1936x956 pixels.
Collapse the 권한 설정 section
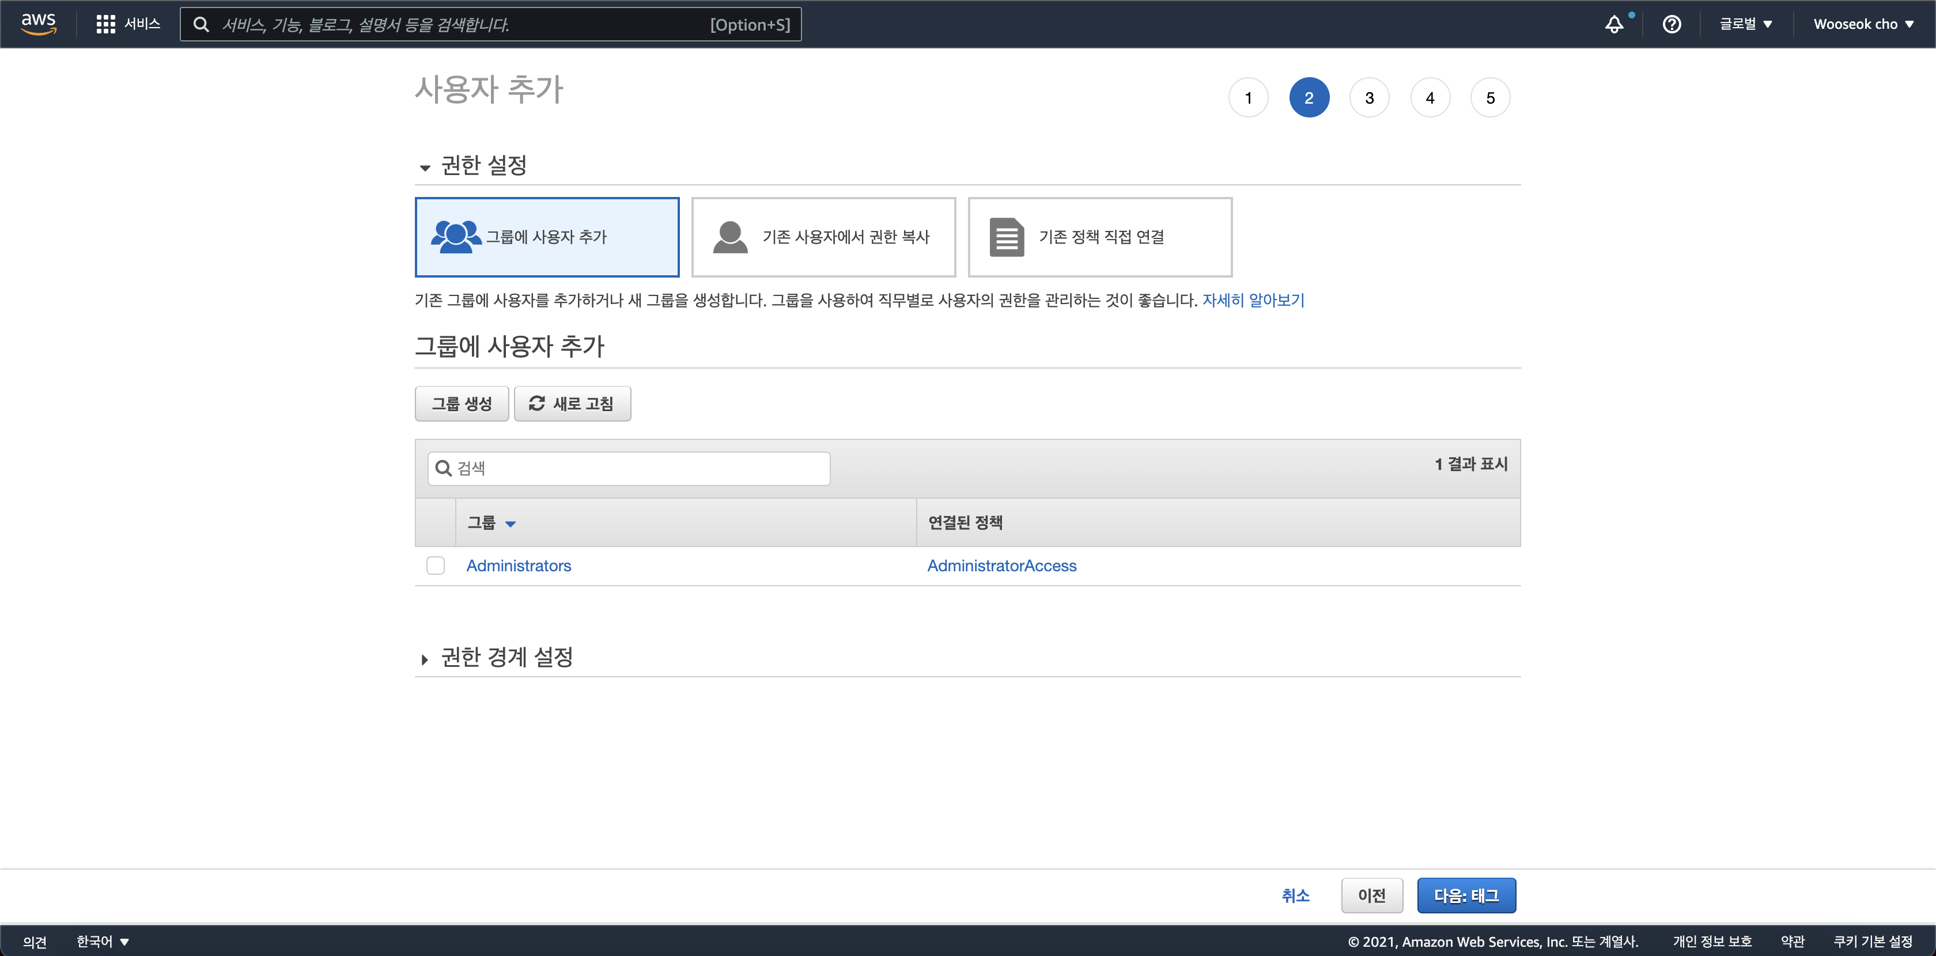425,168
